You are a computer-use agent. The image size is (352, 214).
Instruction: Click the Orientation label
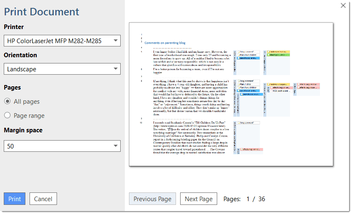pos(20,55)
